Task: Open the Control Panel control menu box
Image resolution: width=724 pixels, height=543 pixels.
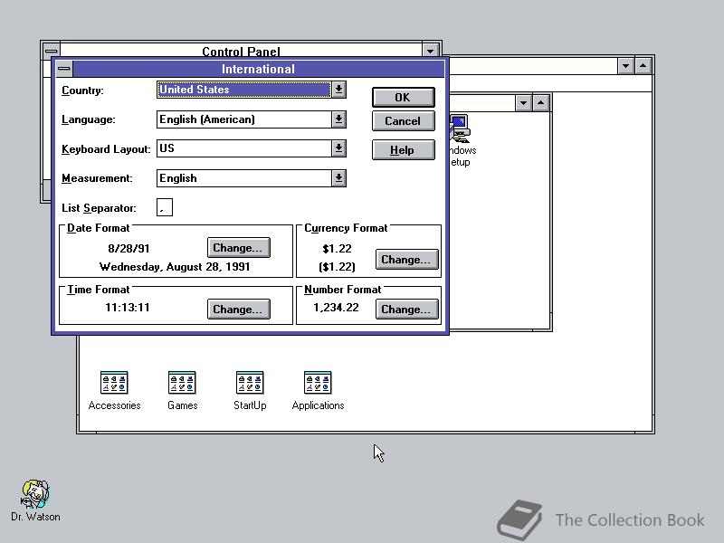Action: point(51,50)
